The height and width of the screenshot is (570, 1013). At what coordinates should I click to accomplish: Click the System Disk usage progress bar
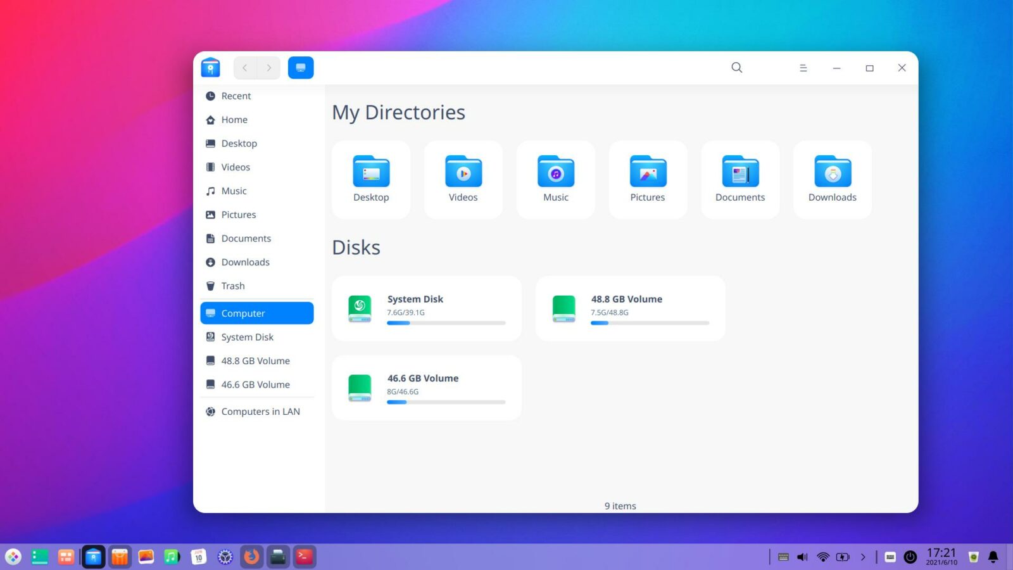pos(446,323)
